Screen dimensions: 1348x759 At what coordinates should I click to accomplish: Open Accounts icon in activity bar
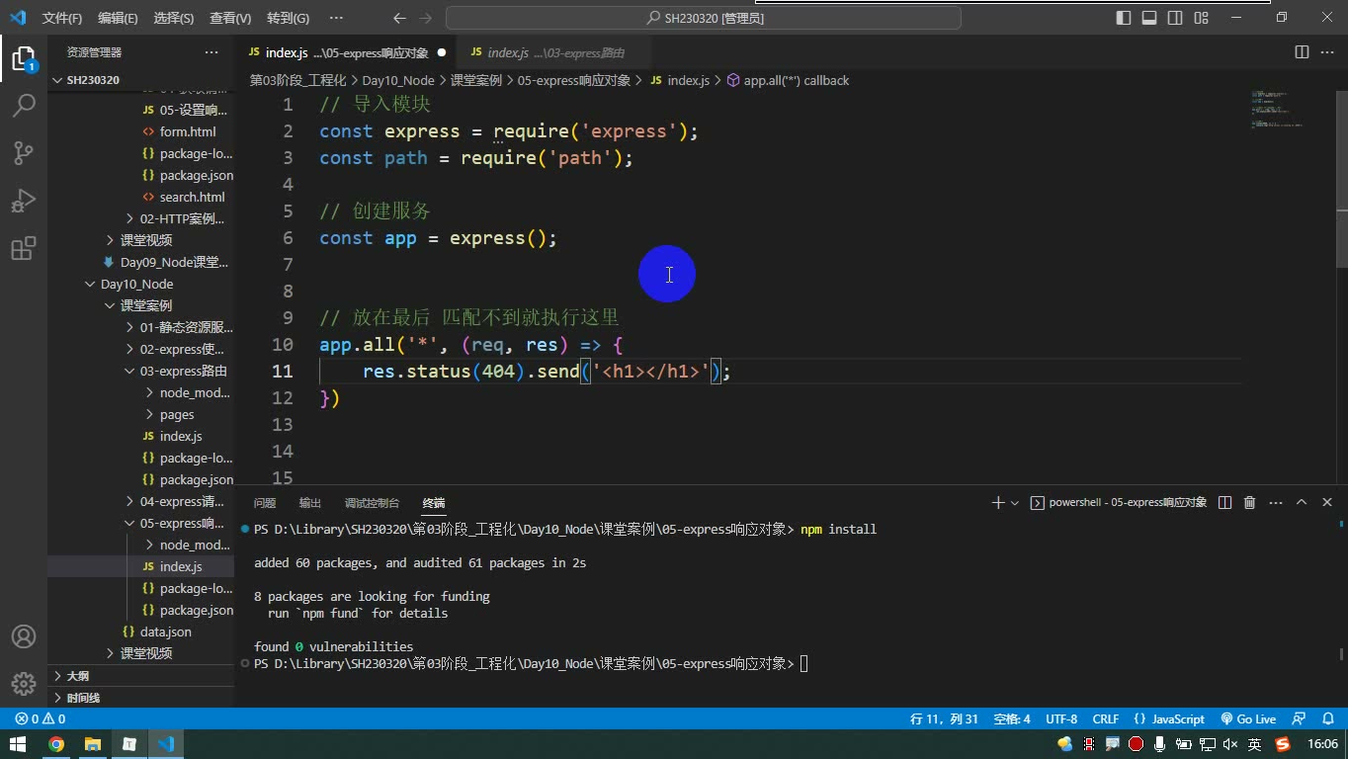pos(24,636)
